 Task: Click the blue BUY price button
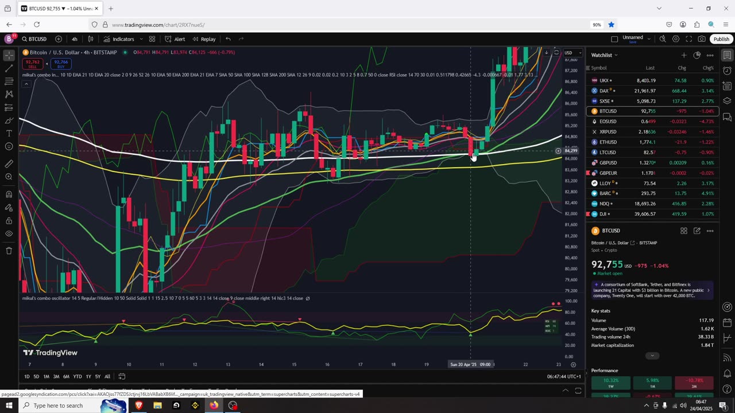[x=60, y=64]
